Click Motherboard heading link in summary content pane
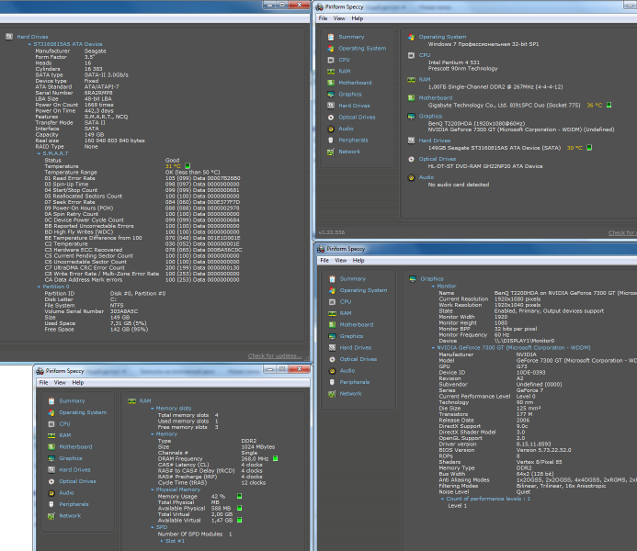 pos(436,97)
